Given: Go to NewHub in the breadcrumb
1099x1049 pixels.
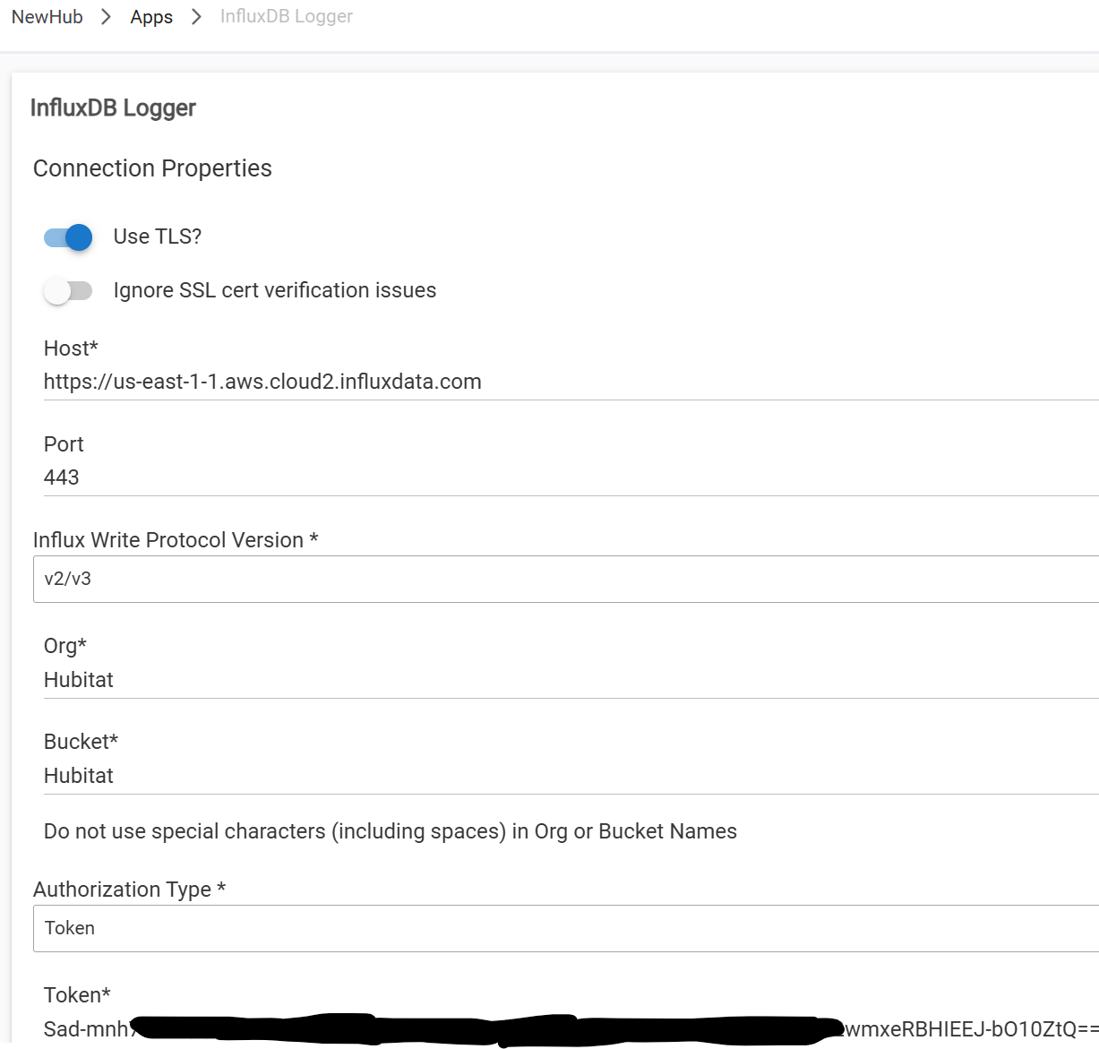Looking at the screenshot, I should click(x=47, y=17).
